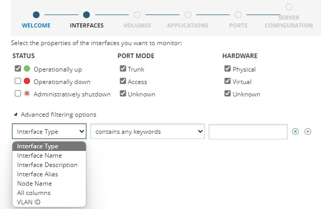Open the contains any keywords dropdown
Screen dimensions: 321x209
click(x=148, y=132)
